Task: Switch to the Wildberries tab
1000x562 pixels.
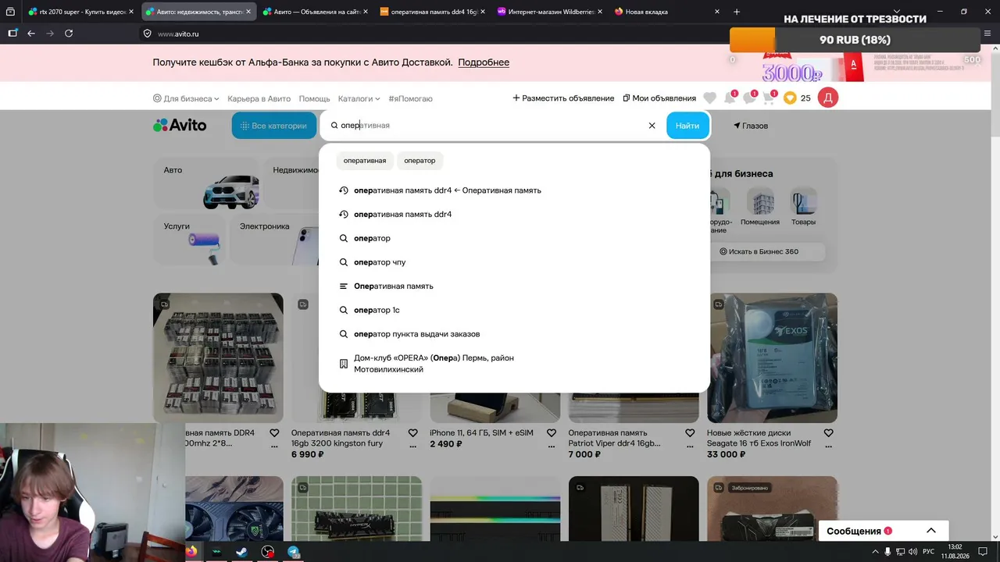Action: pyautogui.click(x=551, y=12)
